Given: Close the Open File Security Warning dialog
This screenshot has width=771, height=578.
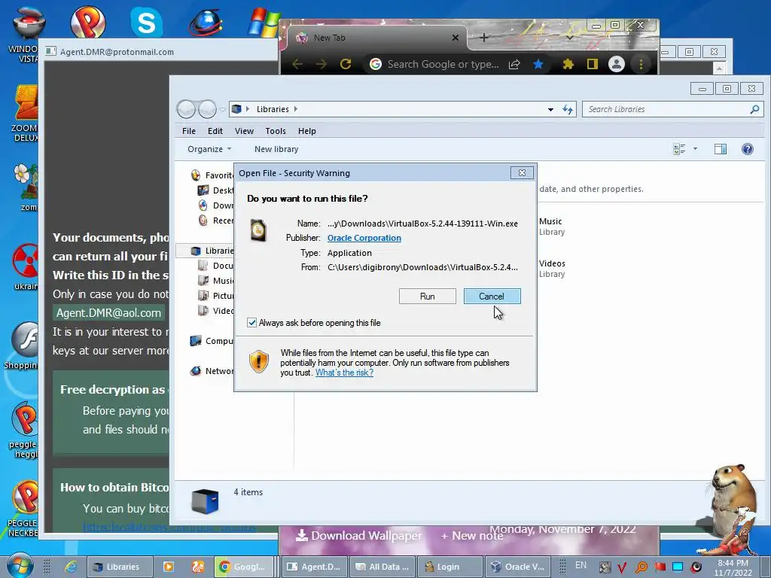Looking at the screenshot, I should [522, 173].
